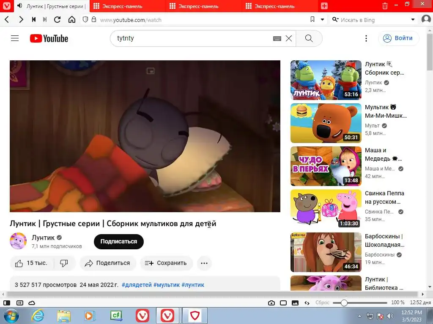Viewport: 433px width, 324px height.
Task: Dislike the video
Action: pos(64,263)
